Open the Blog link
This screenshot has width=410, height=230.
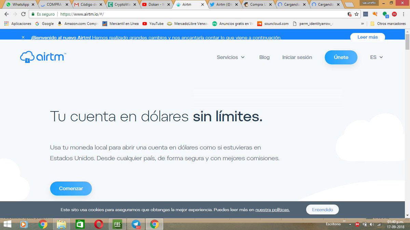pyautogui.click(x=264, y=57)
